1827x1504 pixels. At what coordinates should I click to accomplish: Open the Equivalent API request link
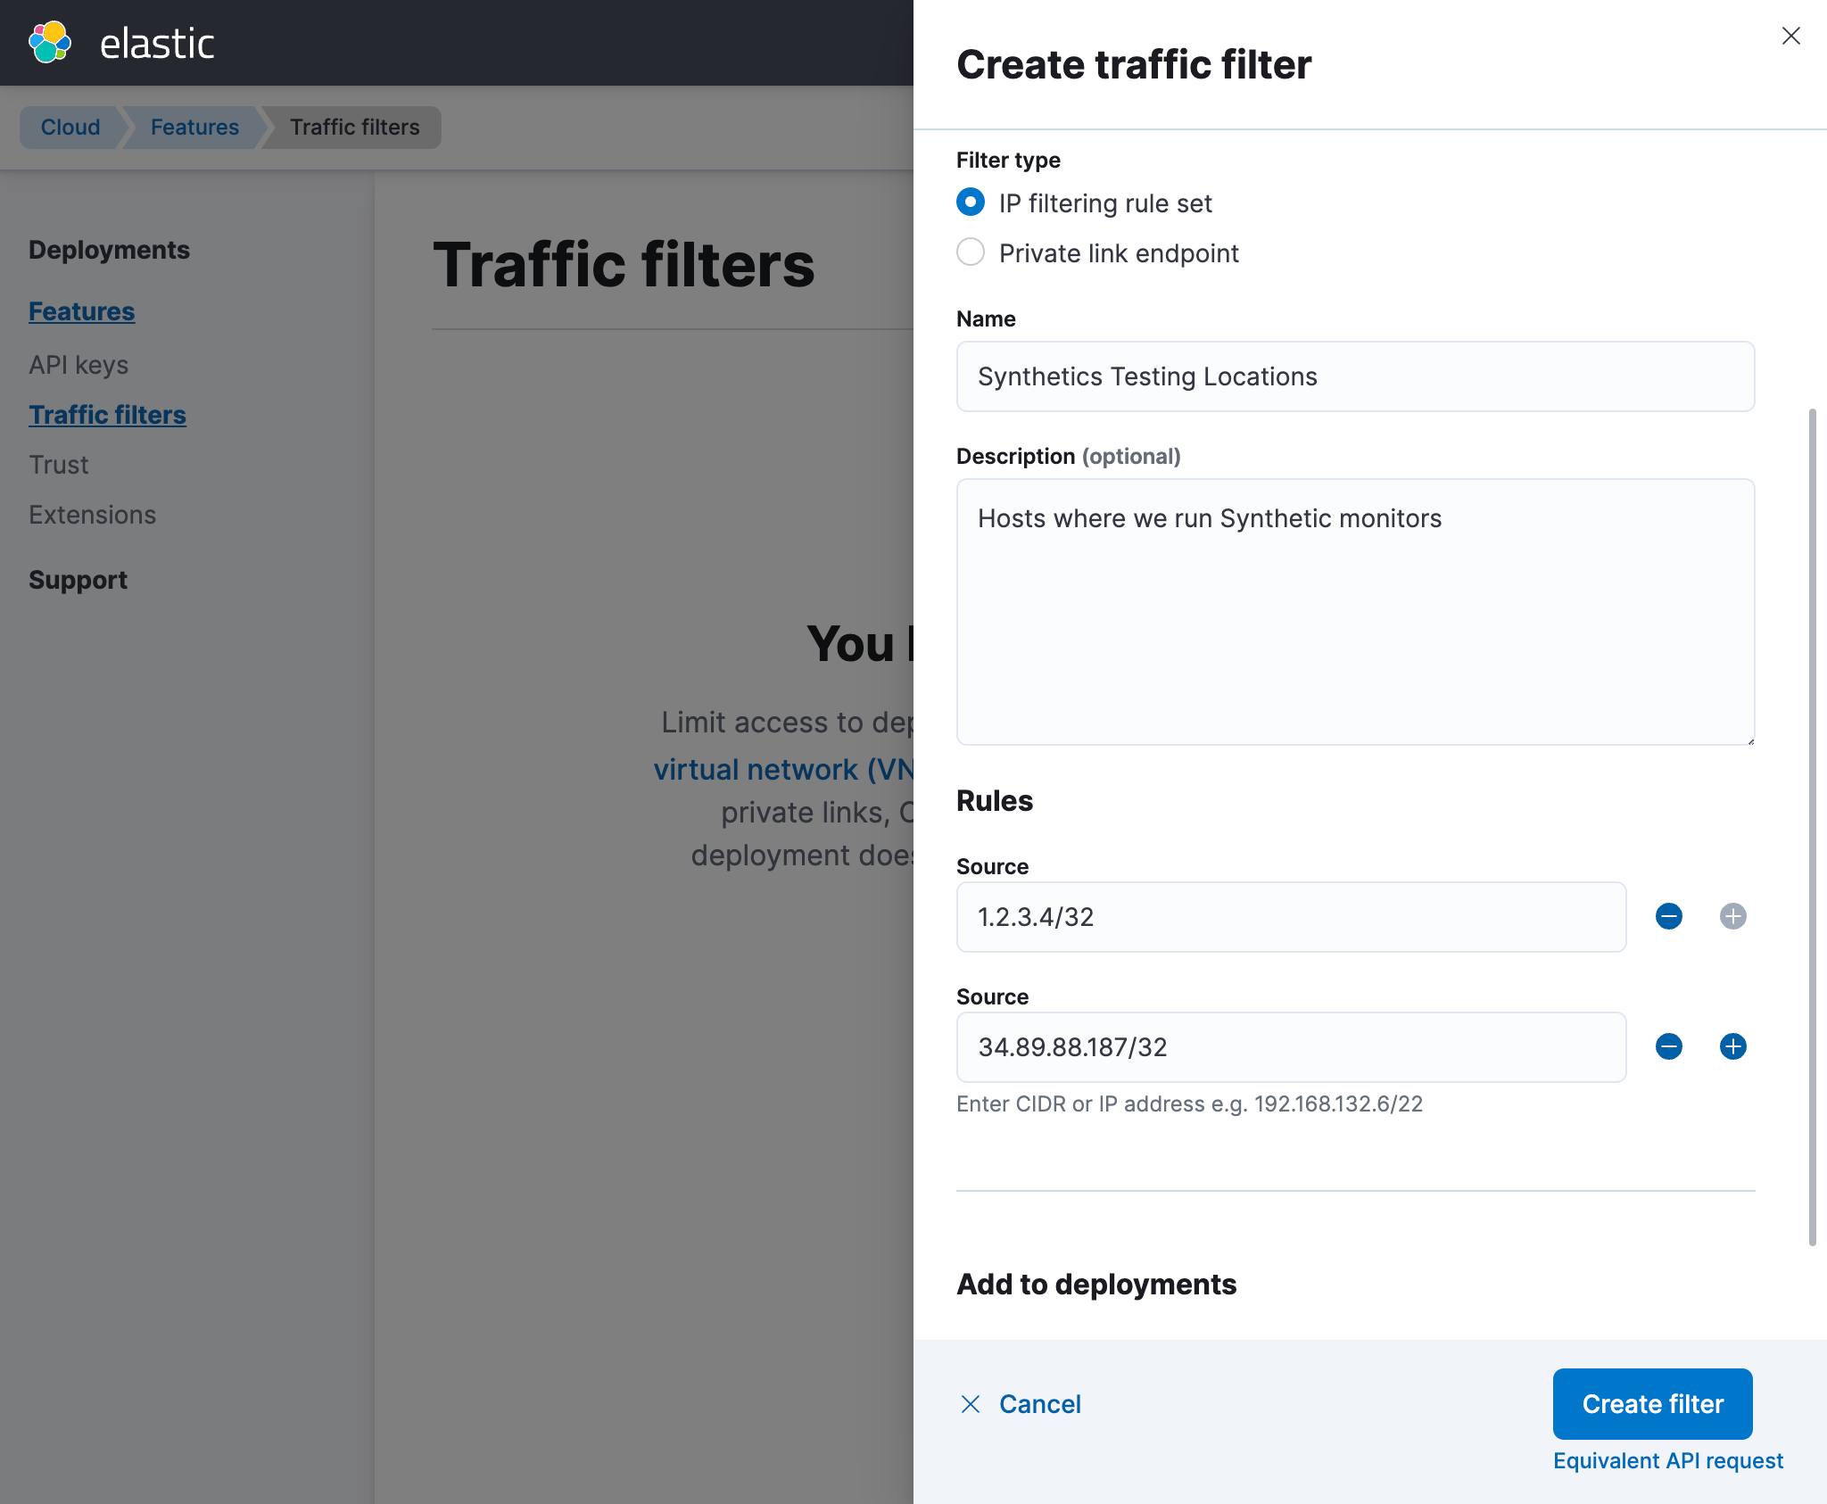pyautogui.click(x=1668, y=1460)
